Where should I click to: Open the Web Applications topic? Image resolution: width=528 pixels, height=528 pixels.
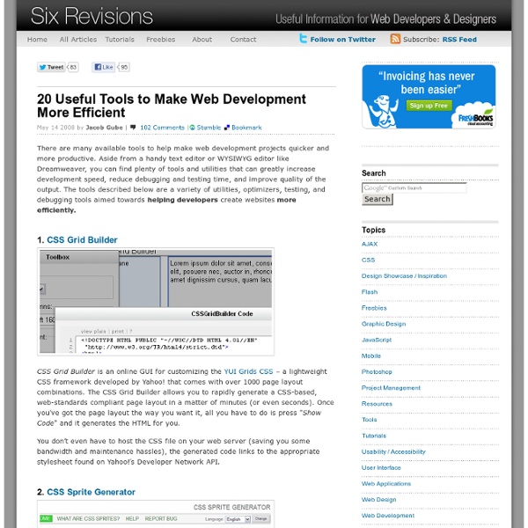click(x=386, y=483)
